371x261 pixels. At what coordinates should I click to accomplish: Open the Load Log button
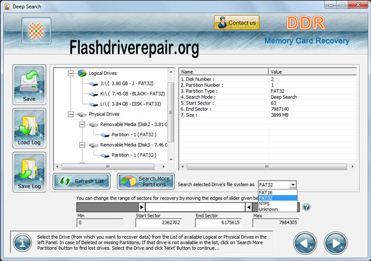pyautogui.click(x=29, y=128)
